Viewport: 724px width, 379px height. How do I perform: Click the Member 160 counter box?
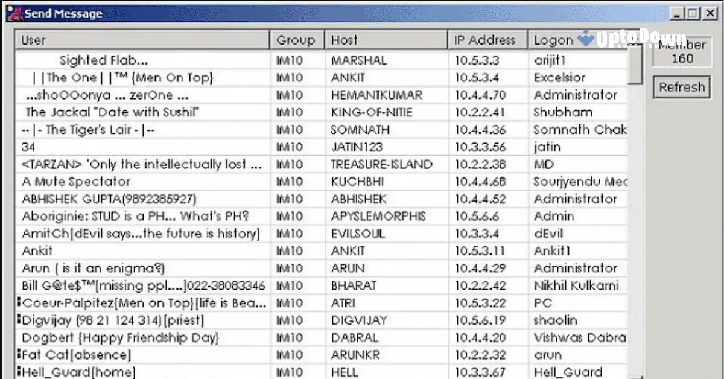pos(681,51)
